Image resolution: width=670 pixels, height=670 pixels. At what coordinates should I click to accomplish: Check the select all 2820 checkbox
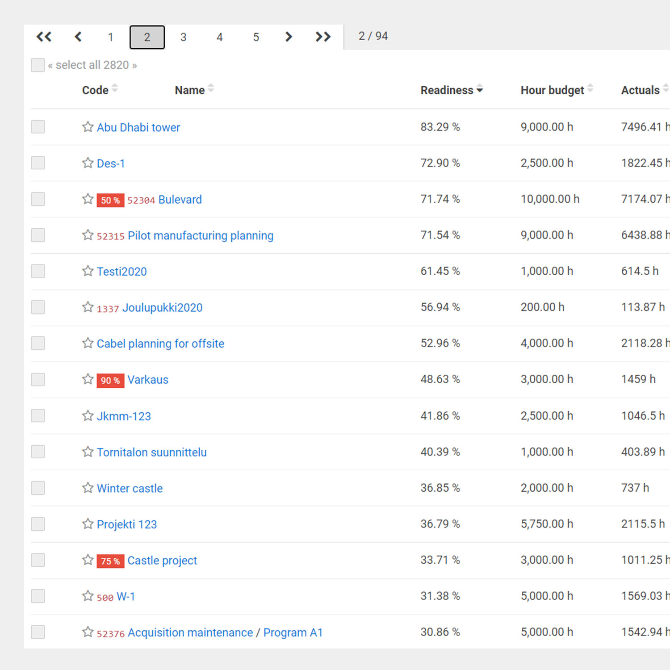point(38,65)
